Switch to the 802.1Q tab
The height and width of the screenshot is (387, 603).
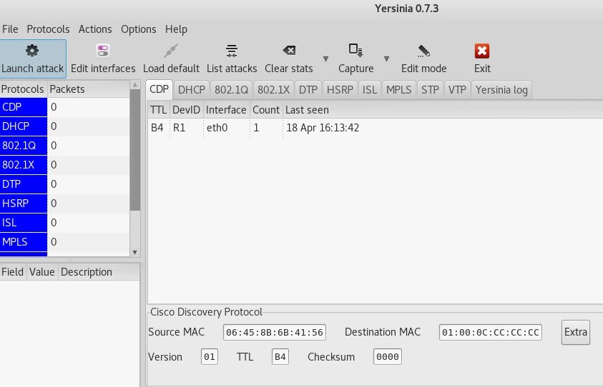[231, 90]
